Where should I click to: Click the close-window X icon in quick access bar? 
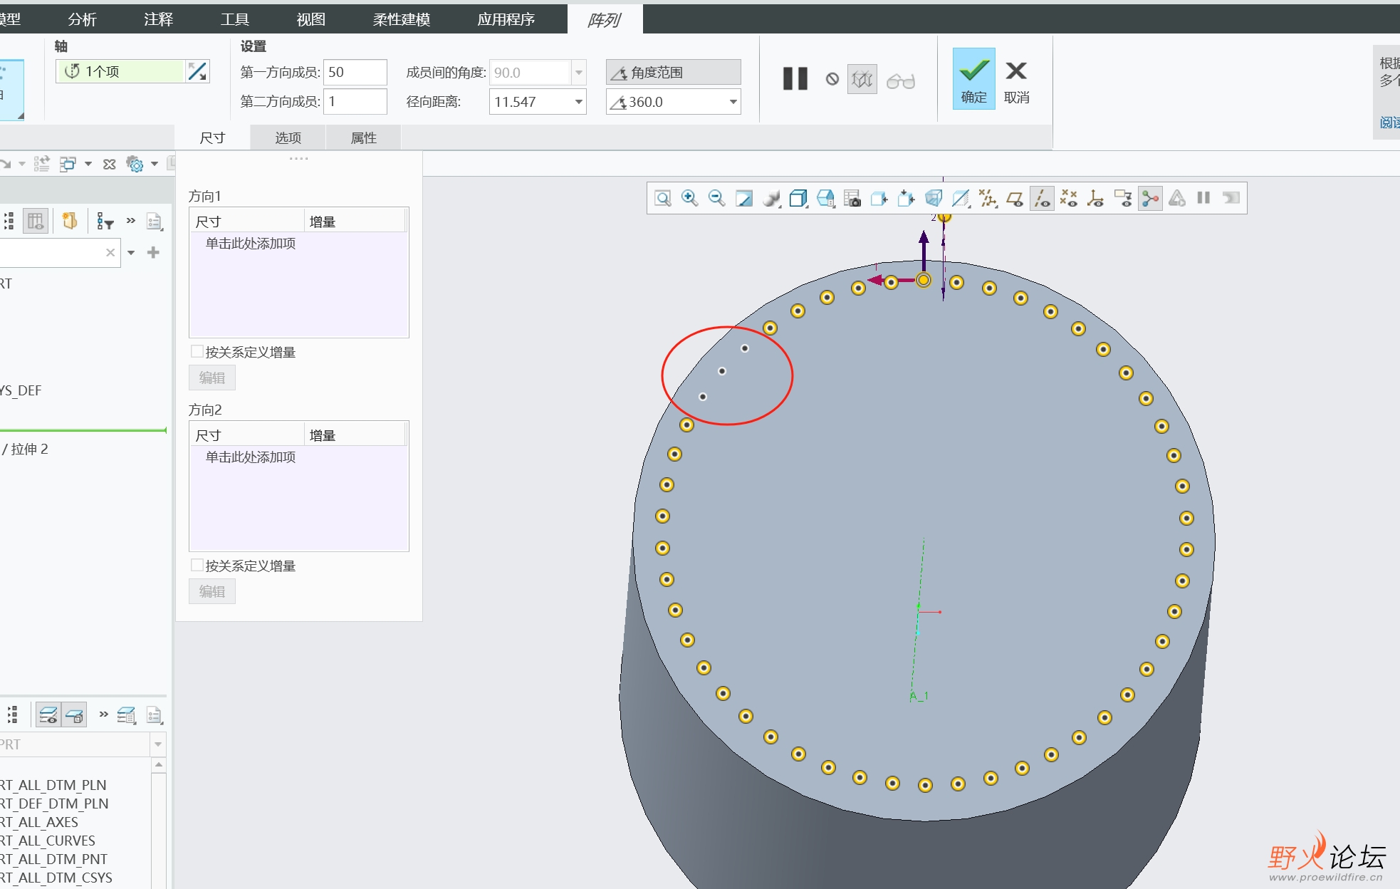coord(109,165)
